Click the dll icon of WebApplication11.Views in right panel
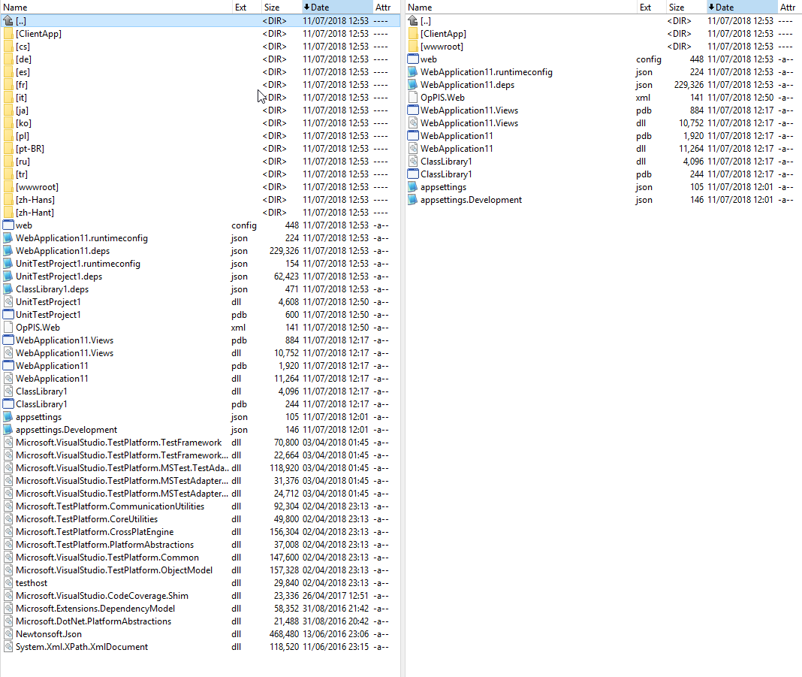The height and width of the screenshot is (677, 802). 412,122
